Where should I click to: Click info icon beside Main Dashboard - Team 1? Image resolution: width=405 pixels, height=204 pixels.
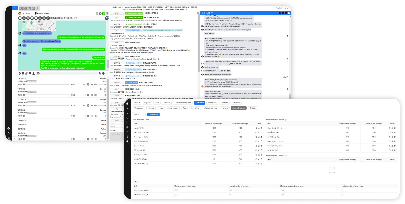point(152,120)
